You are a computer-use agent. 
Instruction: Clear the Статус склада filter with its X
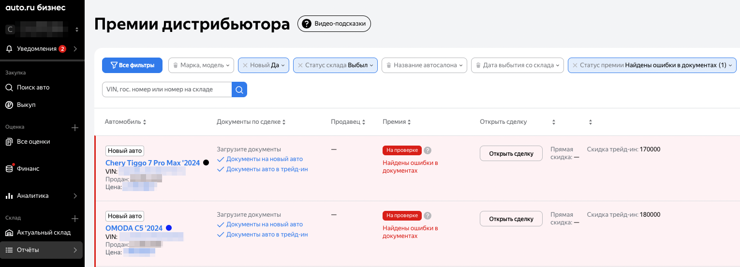[300, 65]
